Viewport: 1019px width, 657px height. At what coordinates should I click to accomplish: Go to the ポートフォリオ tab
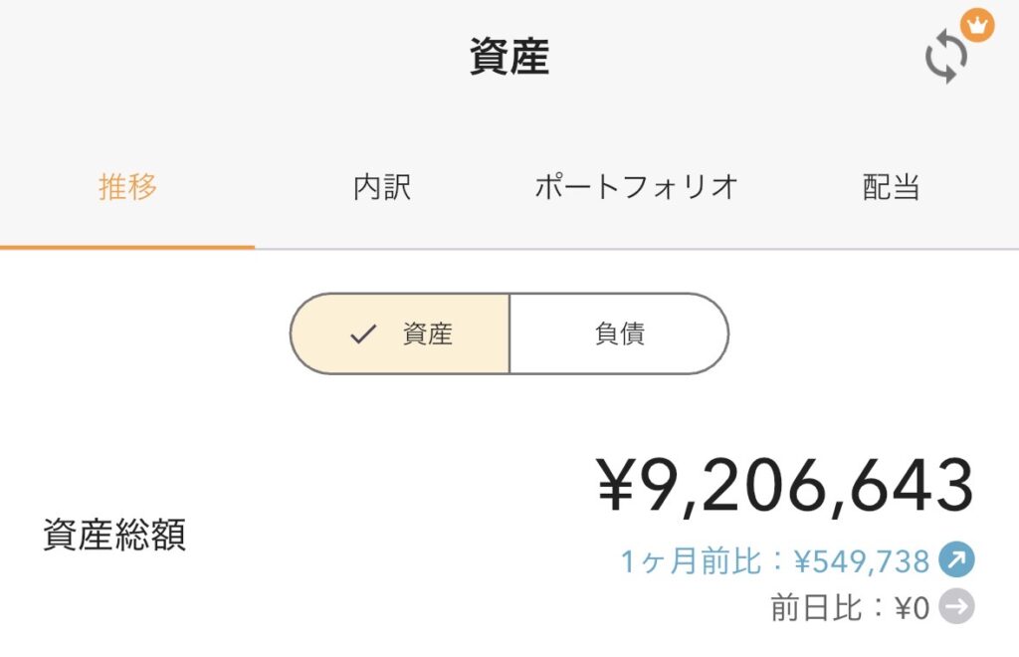point(637,187)
